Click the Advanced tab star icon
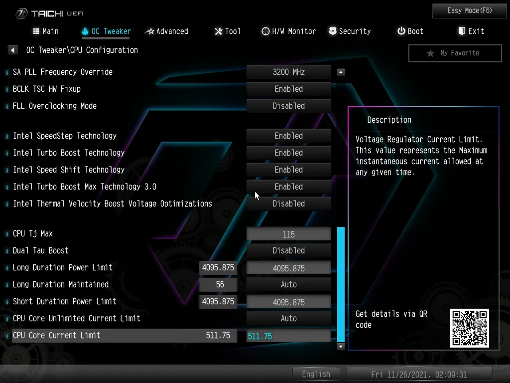The width and height of the screenshot is (510, 383). pos(149,31)
